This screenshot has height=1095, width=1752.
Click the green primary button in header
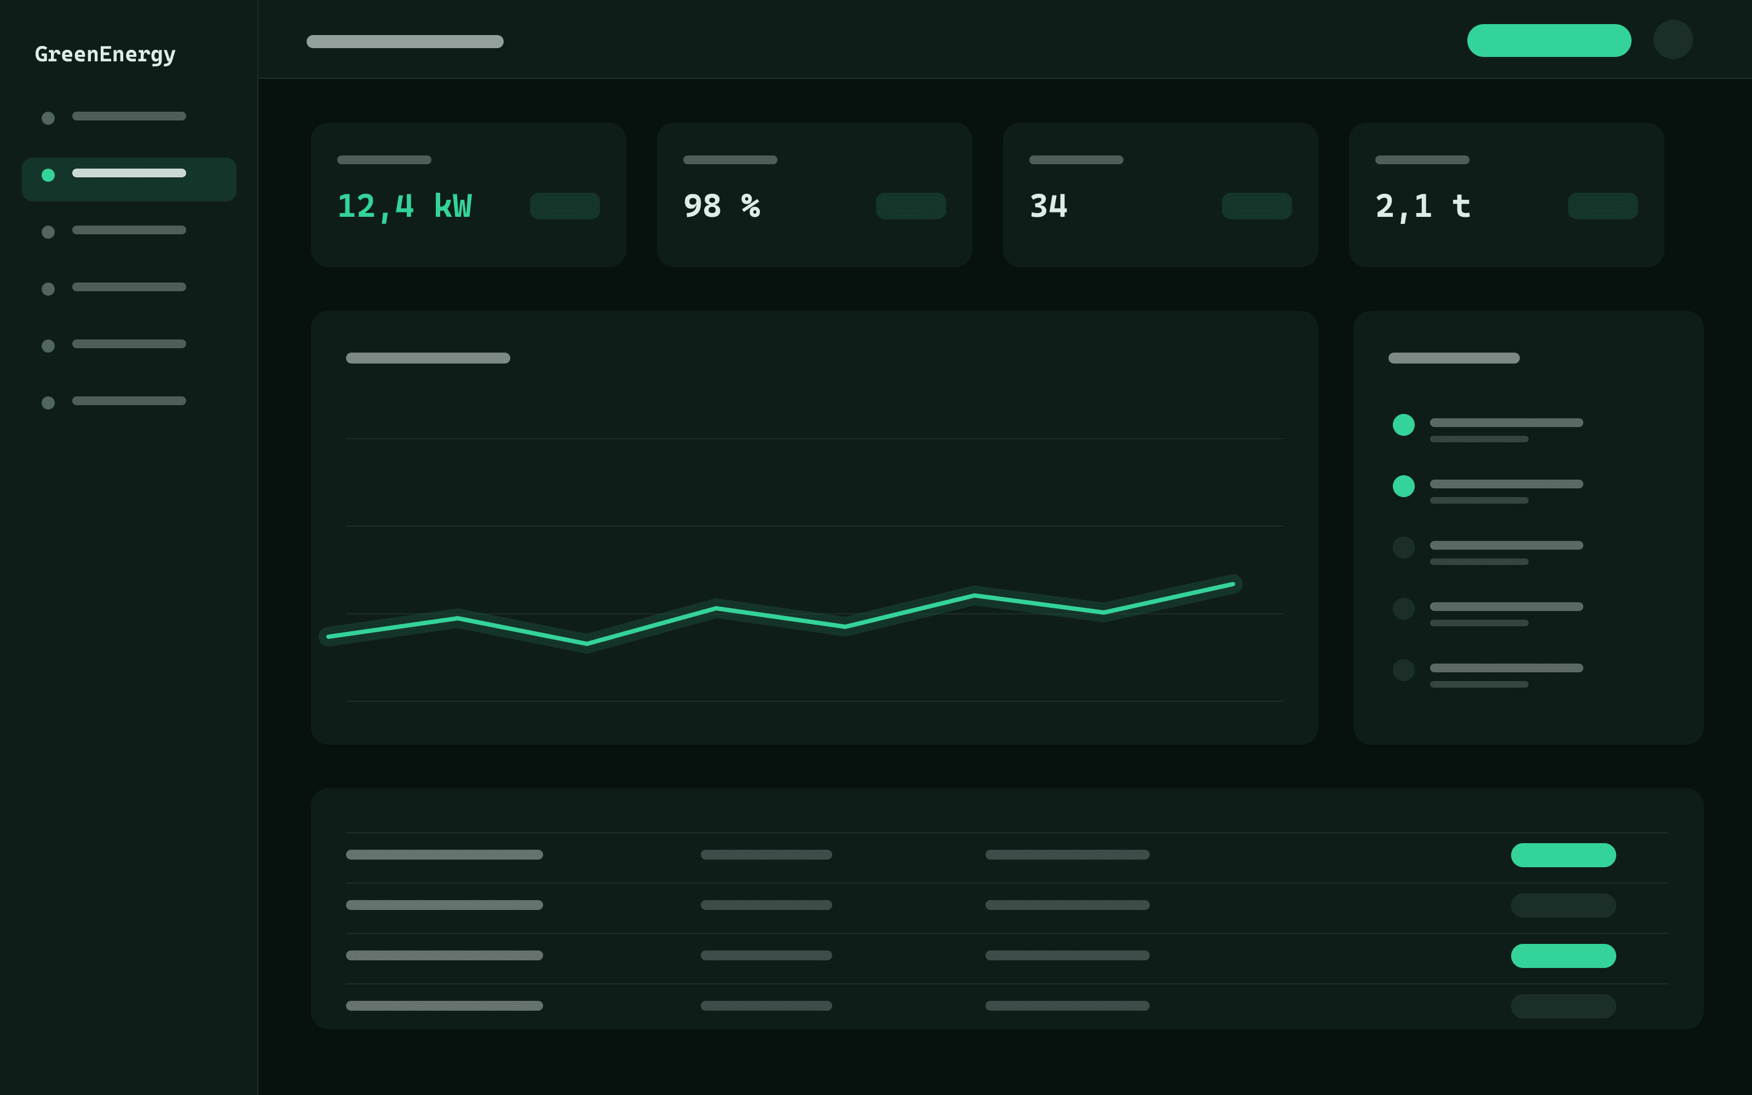coord(1548,41)
